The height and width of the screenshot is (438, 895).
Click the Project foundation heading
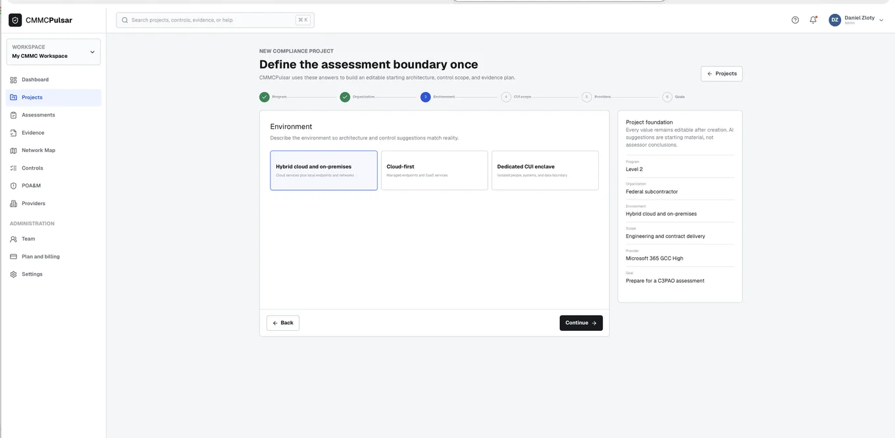tap(650, 122)
